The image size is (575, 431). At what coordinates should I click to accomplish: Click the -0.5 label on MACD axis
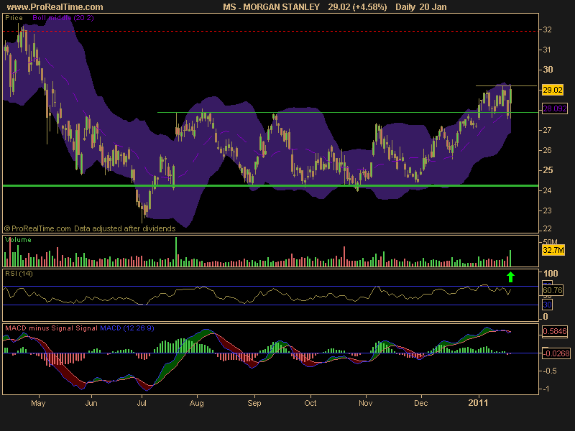[x=549, y=371]
